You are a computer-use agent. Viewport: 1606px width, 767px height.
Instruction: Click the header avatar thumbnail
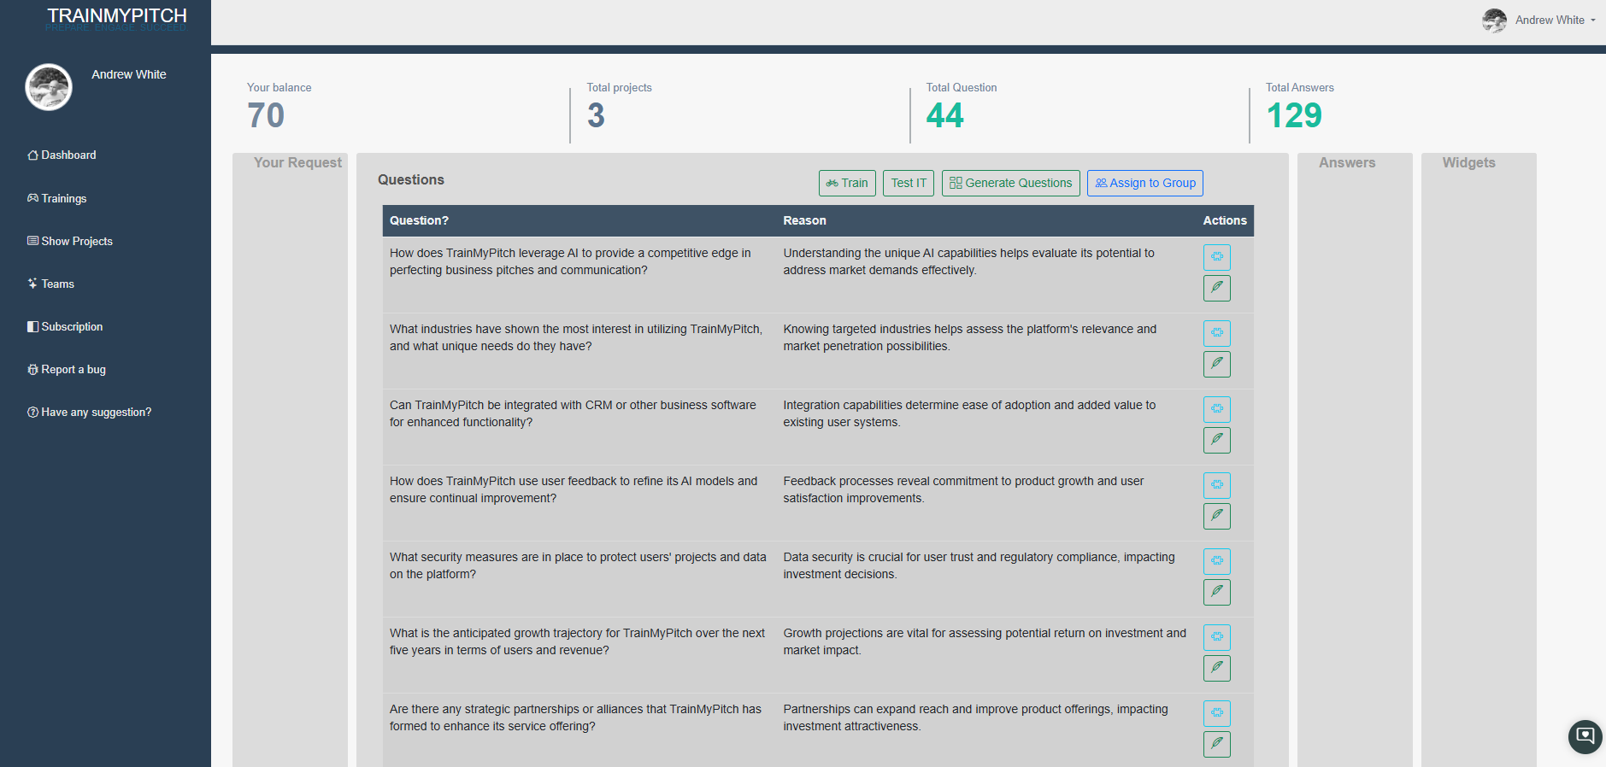coord(1494,20)
